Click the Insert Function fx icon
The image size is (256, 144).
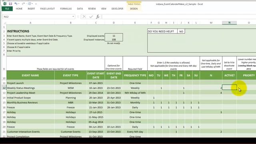(x=98, y=17)
